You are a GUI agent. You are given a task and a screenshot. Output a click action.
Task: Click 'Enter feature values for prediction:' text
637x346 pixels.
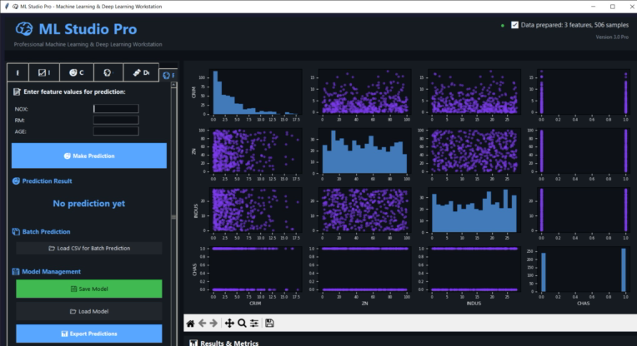point(74,92)
